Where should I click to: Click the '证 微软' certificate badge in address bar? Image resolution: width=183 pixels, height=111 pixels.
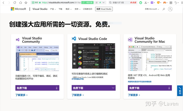click(x=35, y=3)
